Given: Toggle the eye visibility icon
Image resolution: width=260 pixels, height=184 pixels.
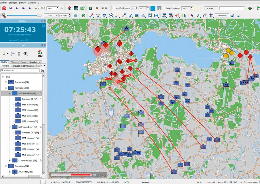Looking at the screenshot, I should [x=26, y=54].
